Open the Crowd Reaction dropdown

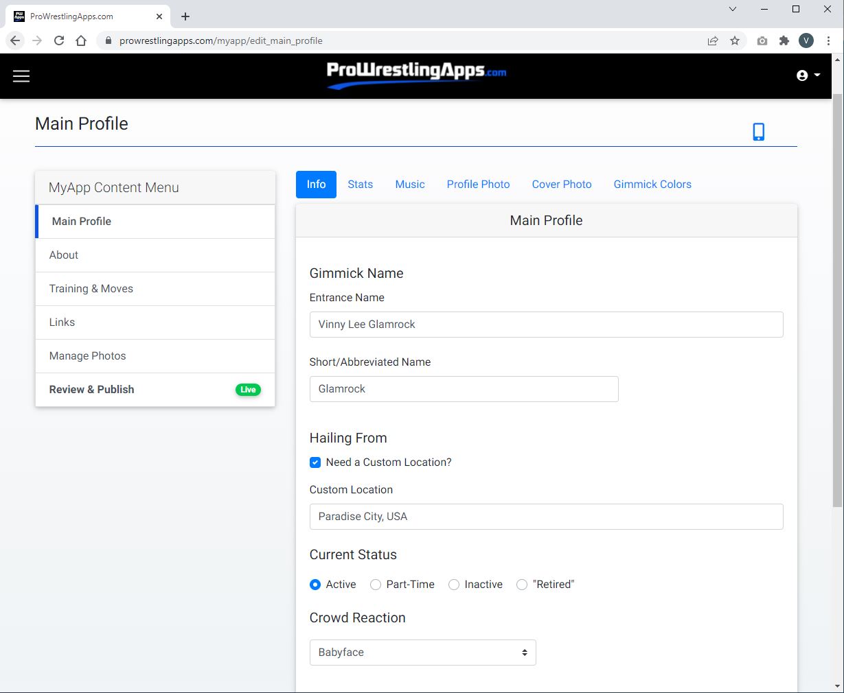coord(422,653)
